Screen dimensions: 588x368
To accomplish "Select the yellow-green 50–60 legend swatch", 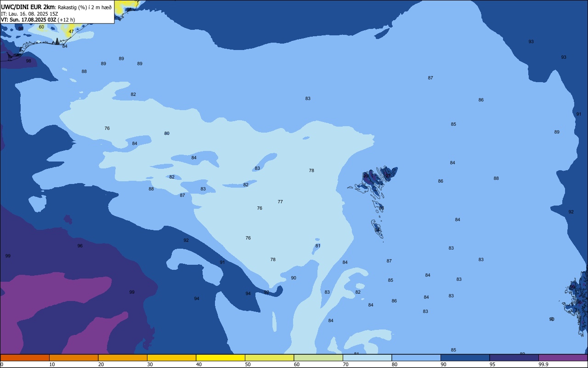I will click(269, 357).
